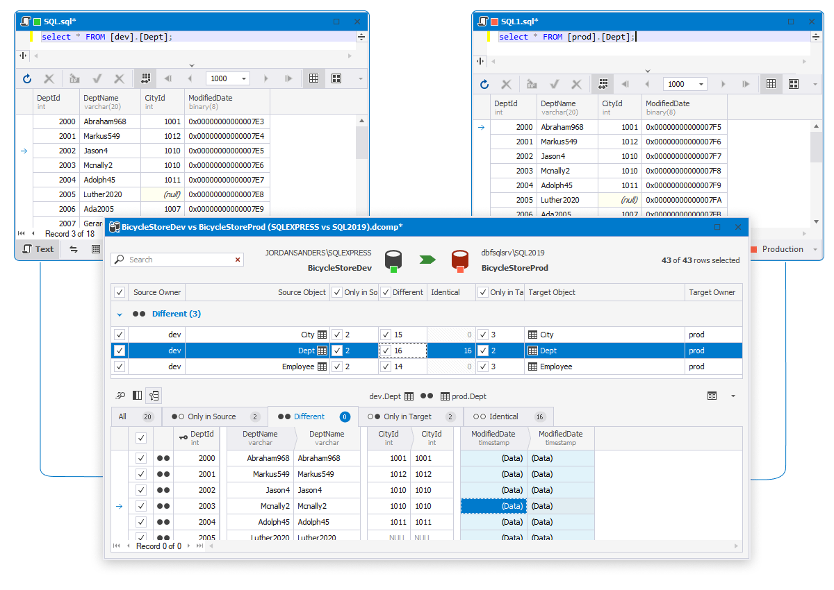This screenshot has height=590, width=834.
Task: Go to last page in SQL.sql grid
Action: pyautogui.click(x=288, y=79)
